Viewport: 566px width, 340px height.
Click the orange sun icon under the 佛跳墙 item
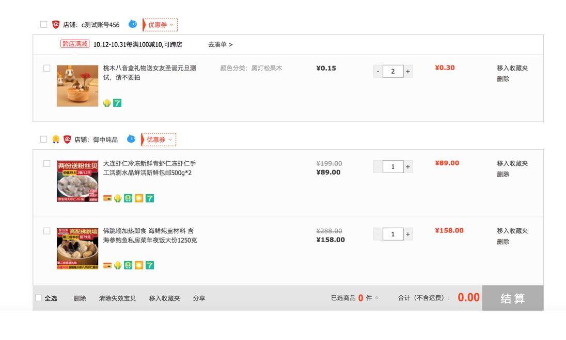click(x=139, y=265)
